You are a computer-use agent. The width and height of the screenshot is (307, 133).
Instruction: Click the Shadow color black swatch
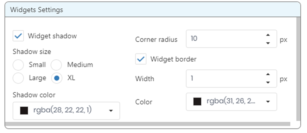coord(24,110)
